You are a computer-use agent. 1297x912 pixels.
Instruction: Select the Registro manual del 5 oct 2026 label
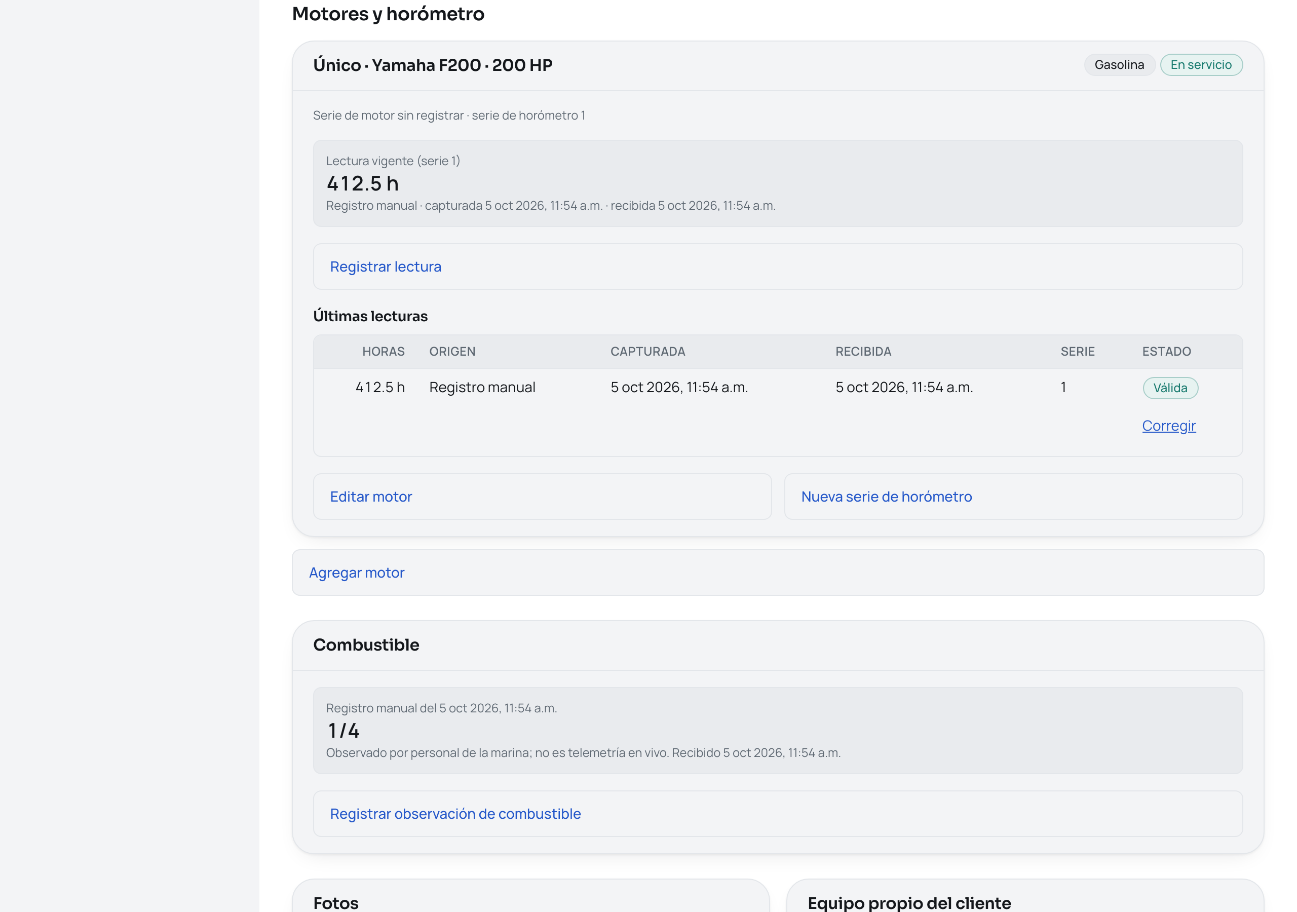pos(441,708)
